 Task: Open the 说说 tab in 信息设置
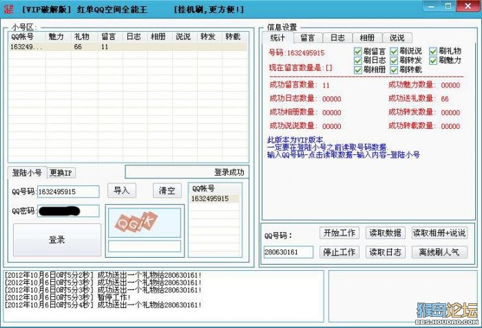[397, 38]
